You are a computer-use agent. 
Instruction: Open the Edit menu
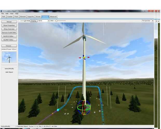pyautogui.click(x=7, y=13)
